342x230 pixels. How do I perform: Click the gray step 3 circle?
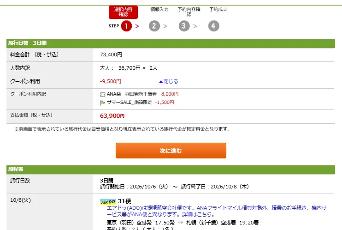184,26
